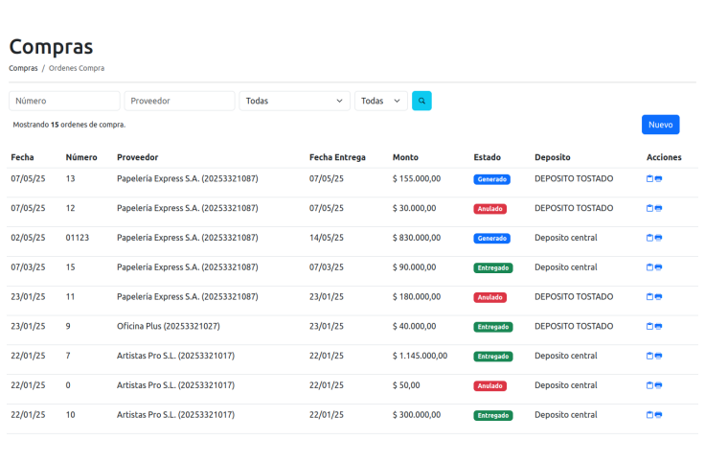
Task: Print order 7 of $ 1.145.000,00
Action: tap(658, 356)
